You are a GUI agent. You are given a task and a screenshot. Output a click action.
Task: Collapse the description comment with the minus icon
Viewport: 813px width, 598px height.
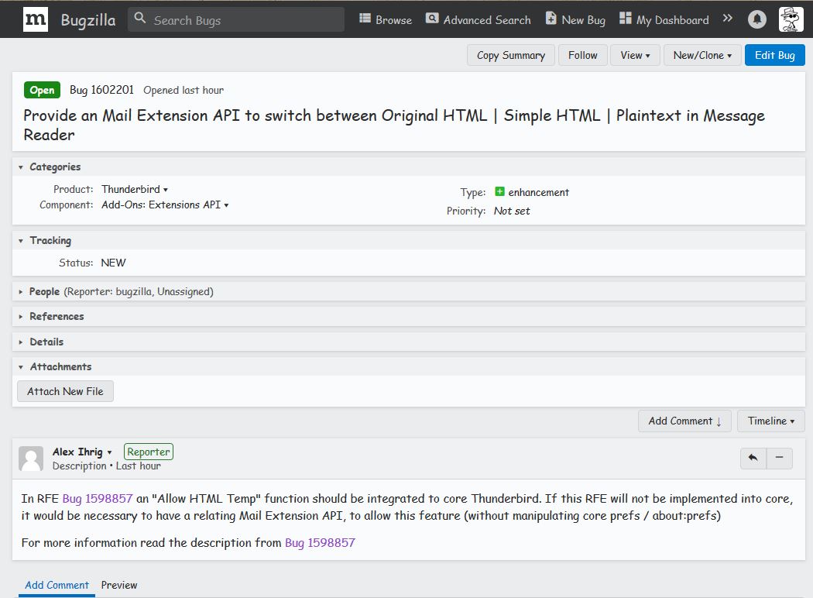pos(779,458)
